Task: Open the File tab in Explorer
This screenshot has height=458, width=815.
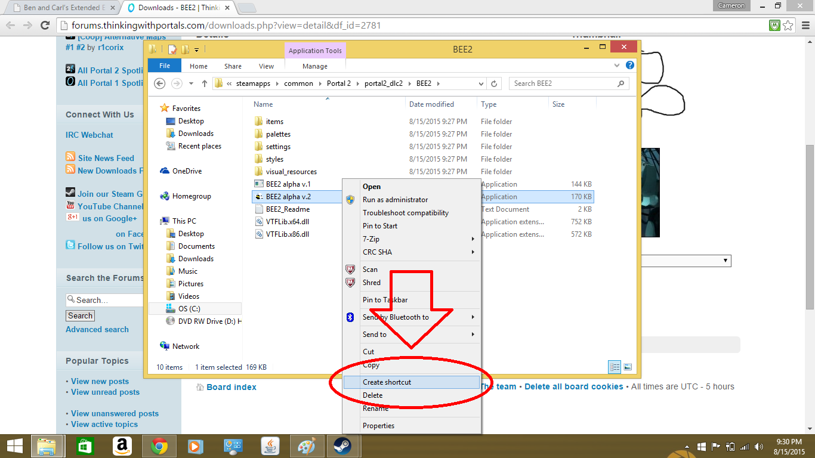Action: coord(165,66)
